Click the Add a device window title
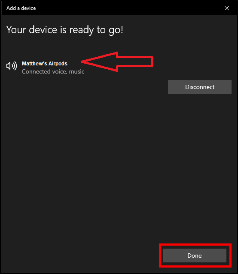The height and width of the screenshot is (274, 238). pos(21,8)
